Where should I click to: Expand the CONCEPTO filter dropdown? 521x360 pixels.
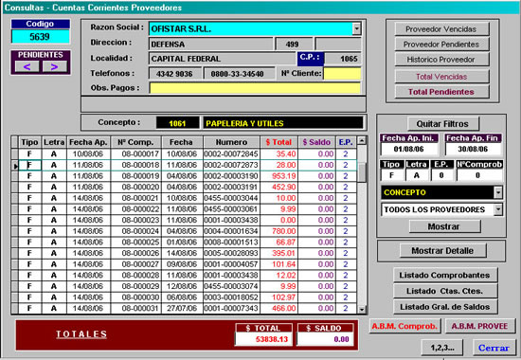[498, 192]
